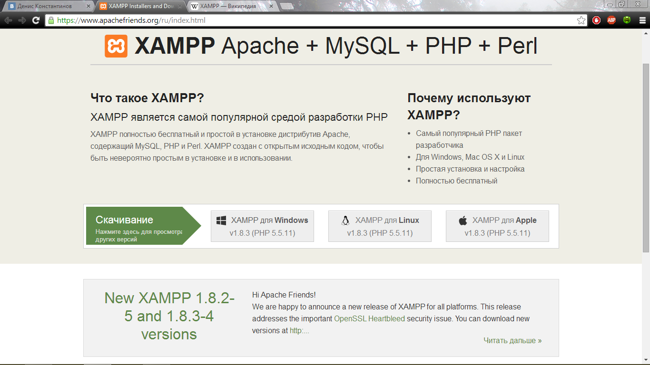The height and width of the screenshot is (365, 650).
Task: Click the text Hi Apache Friends!
Action: 284,295
